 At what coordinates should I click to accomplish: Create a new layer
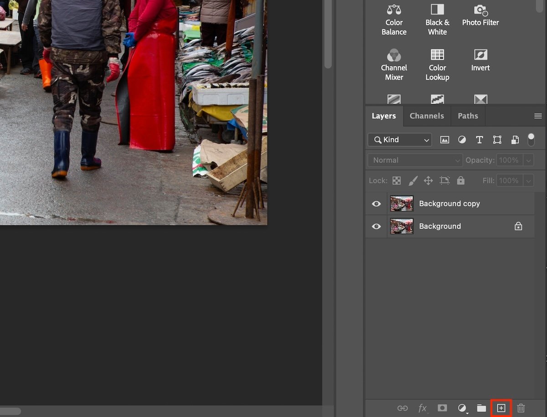click(x=501, y=408)
